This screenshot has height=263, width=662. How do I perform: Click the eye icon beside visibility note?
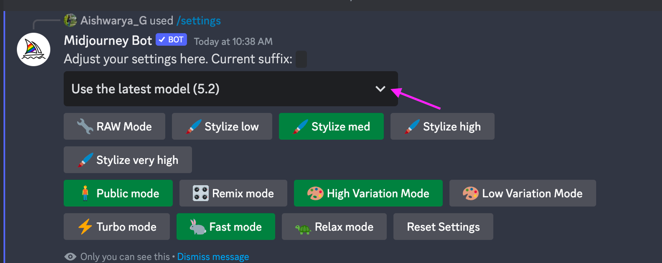(70, 257)
